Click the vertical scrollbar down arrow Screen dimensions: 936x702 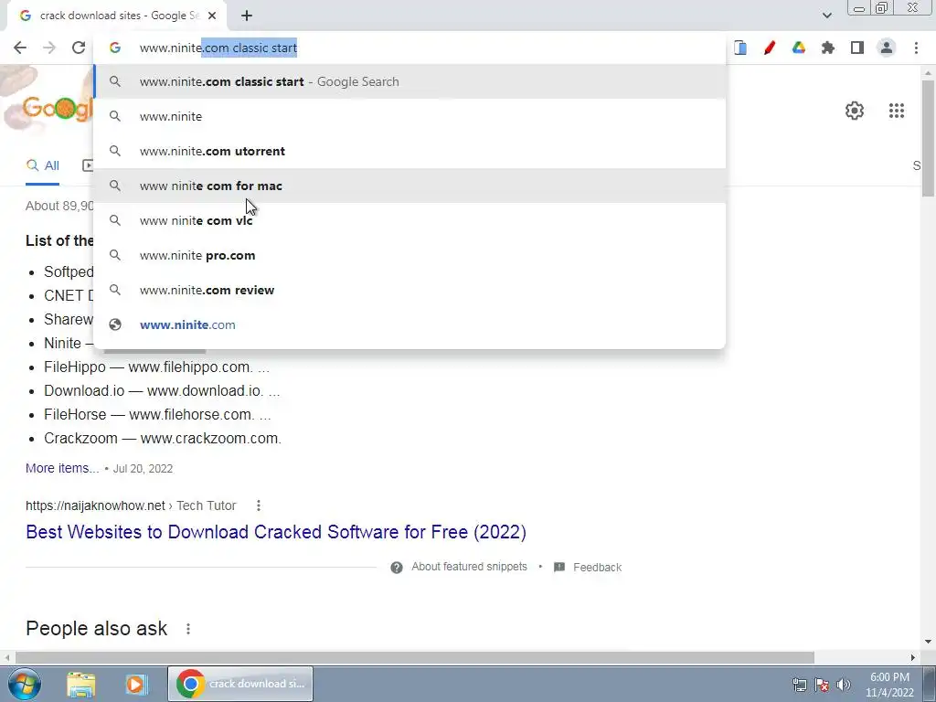pyautogui.click(x=928, y=642)
